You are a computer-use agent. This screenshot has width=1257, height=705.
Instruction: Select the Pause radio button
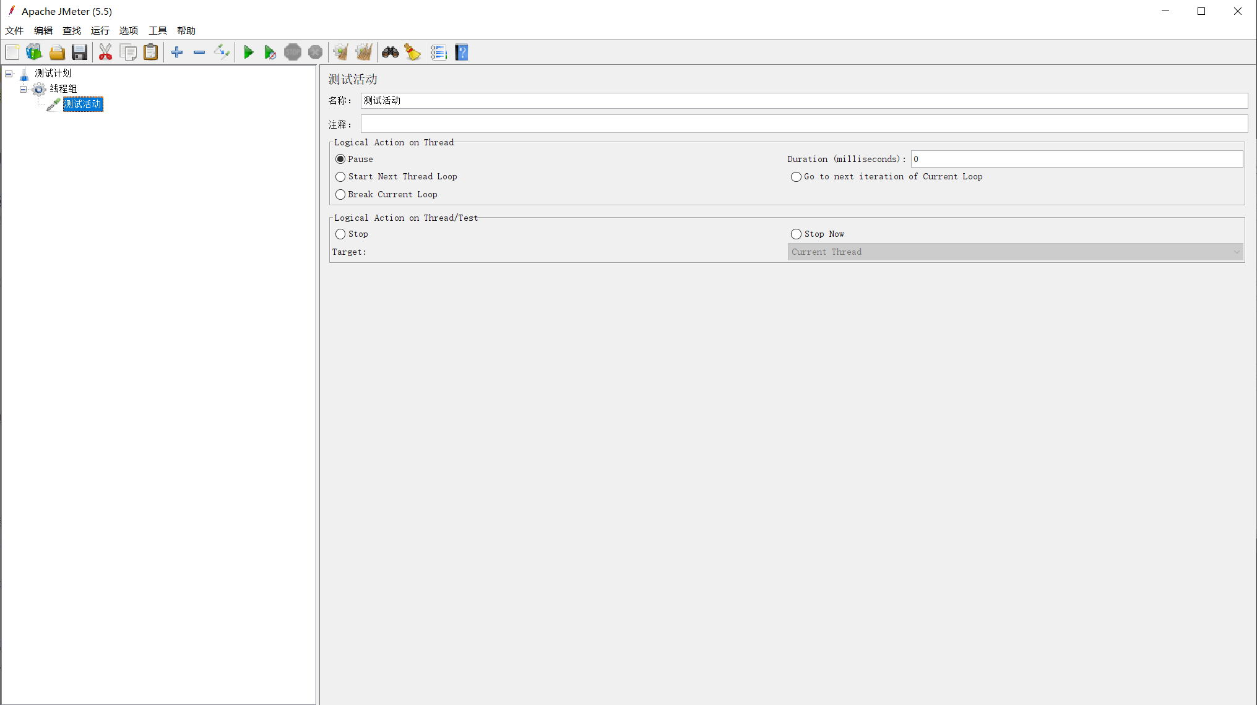(340, 159)
